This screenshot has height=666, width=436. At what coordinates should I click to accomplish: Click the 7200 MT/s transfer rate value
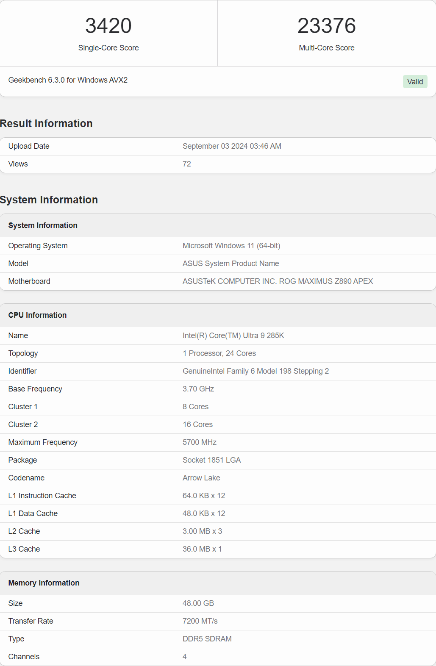(x=200, y=621)
